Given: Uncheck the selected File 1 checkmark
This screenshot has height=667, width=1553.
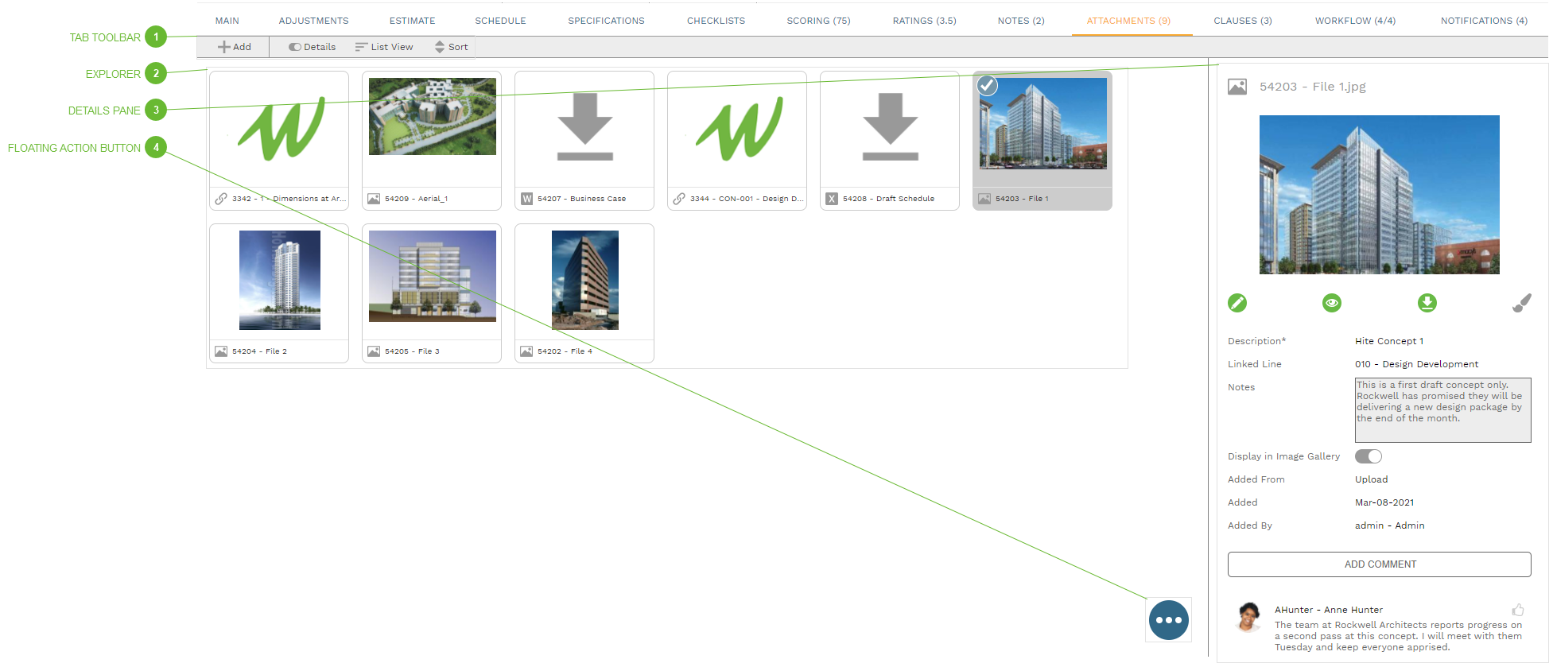Looking at the screenshot, I should pyautogui.click(x=987, y=85).
